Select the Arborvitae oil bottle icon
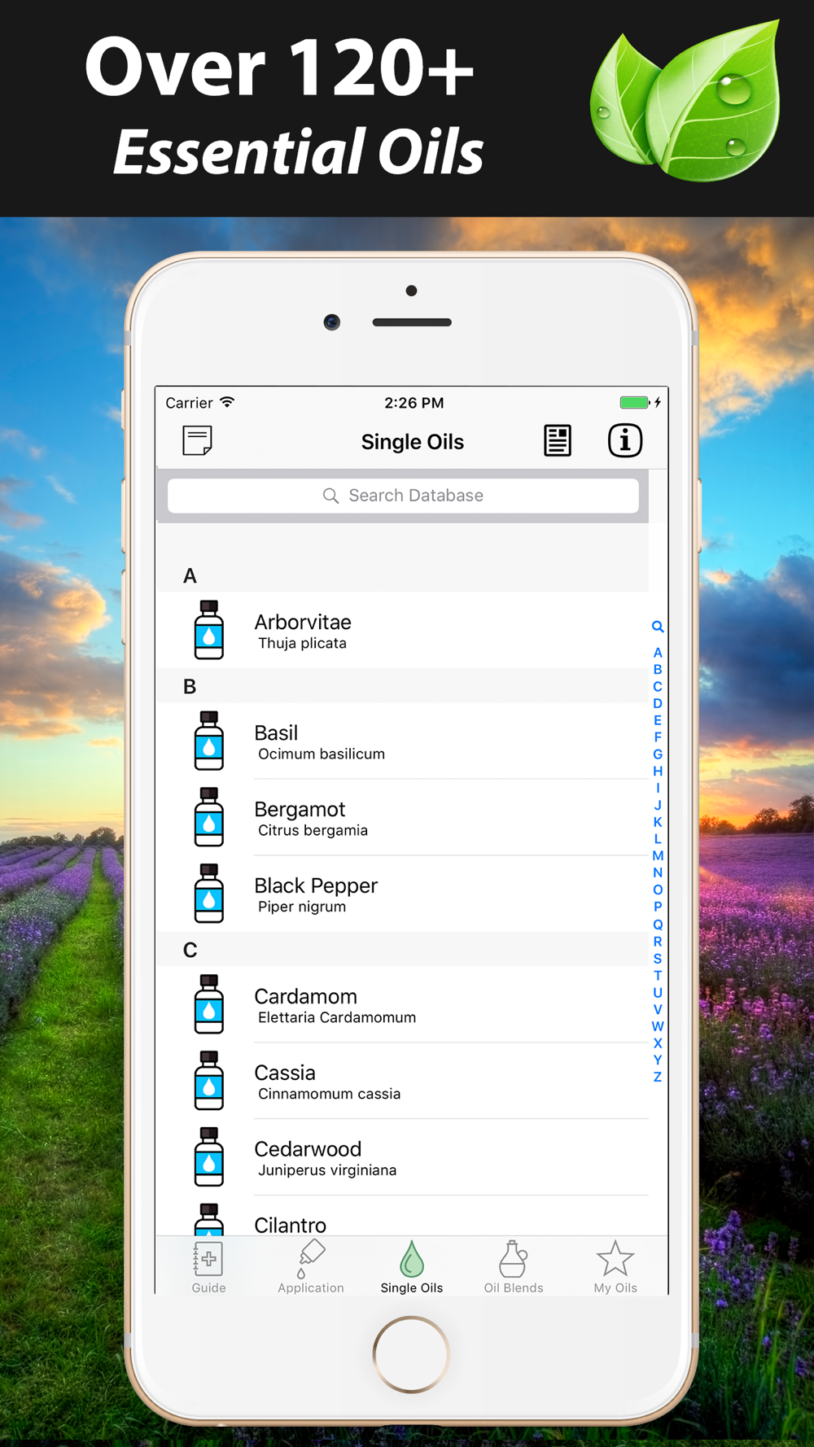 point(209,630)
